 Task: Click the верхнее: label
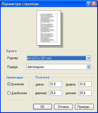click(x=41, y=93)
